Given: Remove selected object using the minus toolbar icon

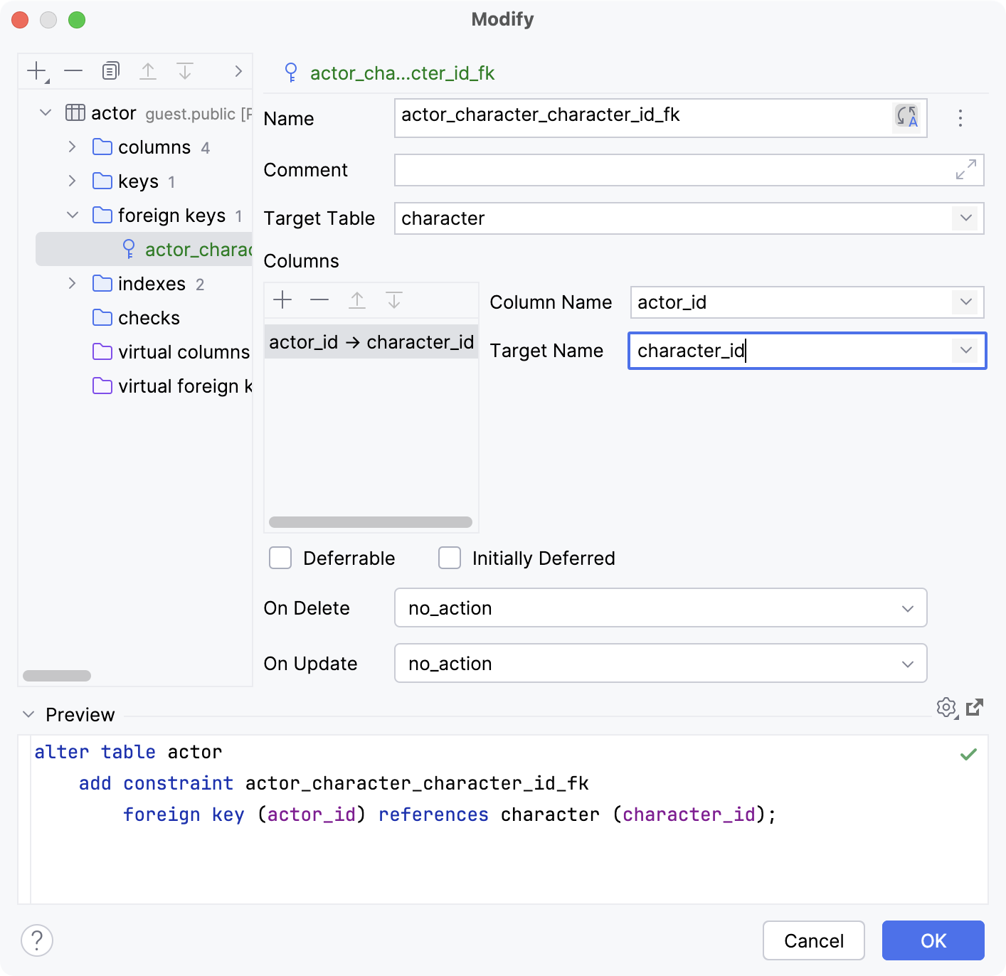Looking at the screenshot, I should click(73, 70).
